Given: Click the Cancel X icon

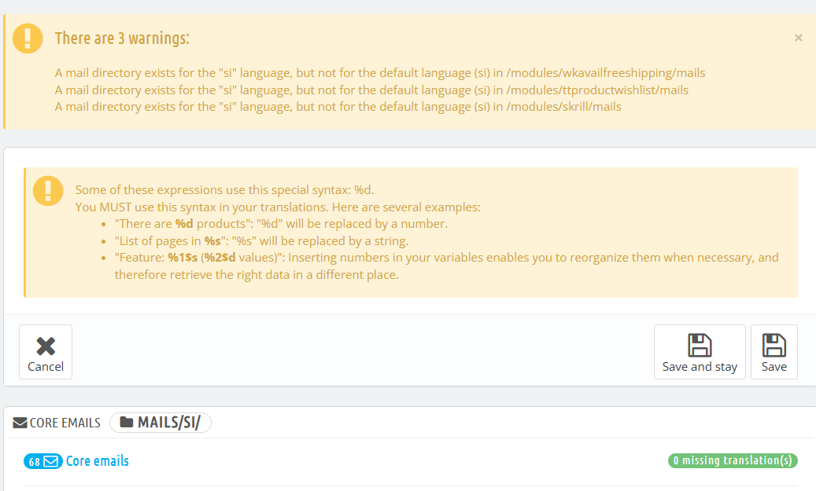Looking at the screenshot, I should (x=46, y=346).
